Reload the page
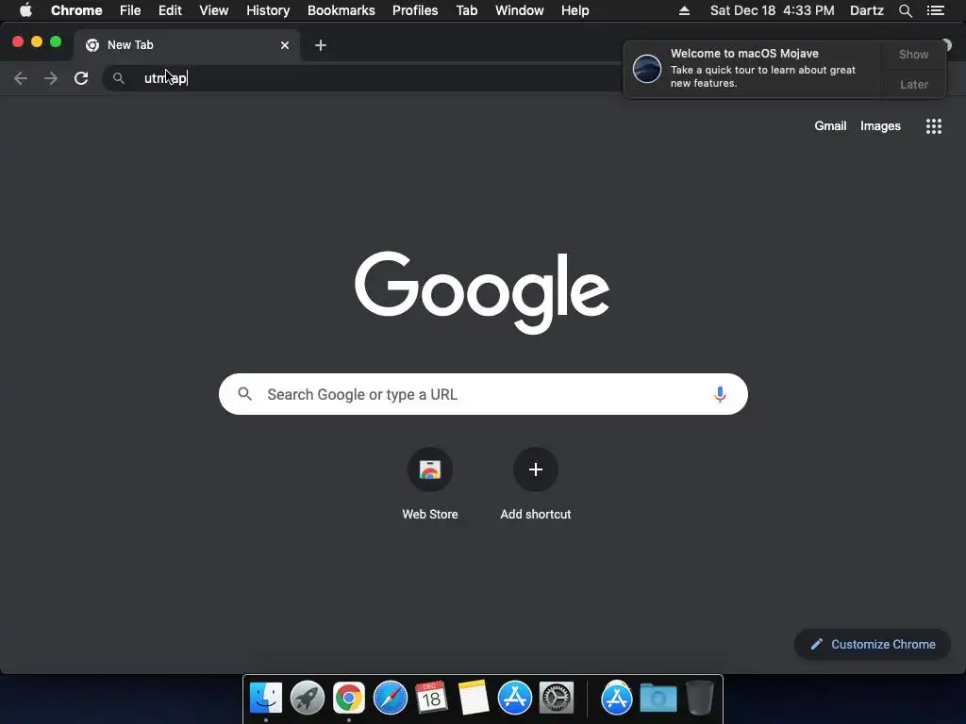 point(81,78)
